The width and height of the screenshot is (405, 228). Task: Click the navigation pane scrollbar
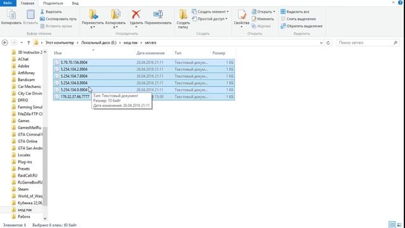tap(45, 167)
